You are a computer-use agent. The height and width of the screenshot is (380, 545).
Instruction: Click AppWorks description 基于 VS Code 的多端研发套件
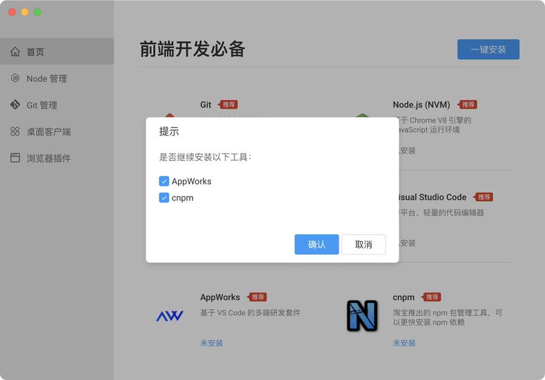pyautogui.click(x=250, y=313)
